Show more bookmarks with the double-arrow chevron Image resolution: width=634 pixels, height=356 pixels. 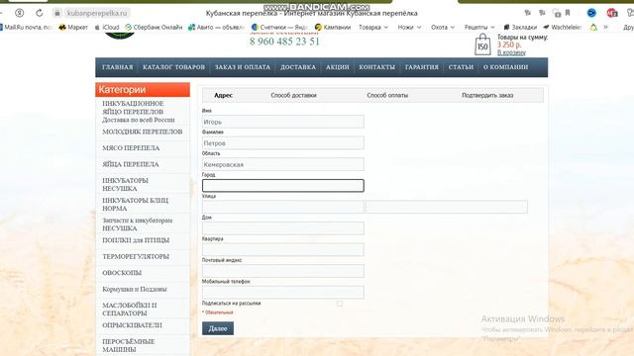[x=605, y=27]
